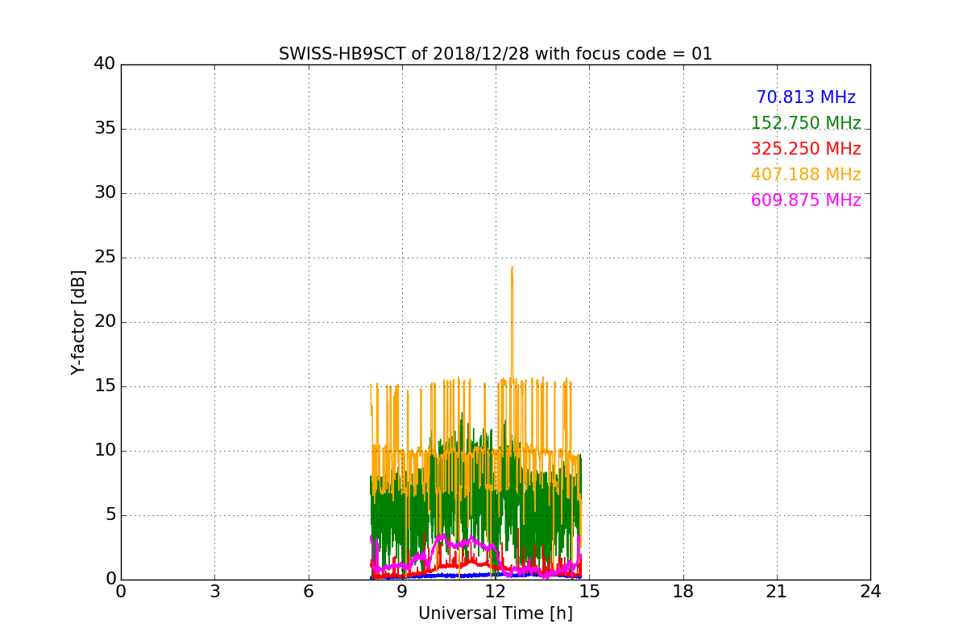The image size is (967, 644).
Task: Click the y-axis tick label 30
Action: point(105,193)
